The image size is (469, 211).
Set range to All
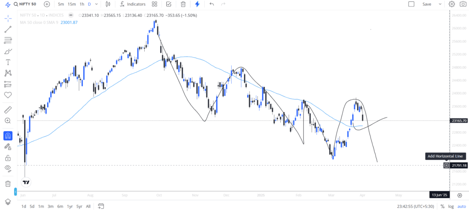click(x=88, y=206)
